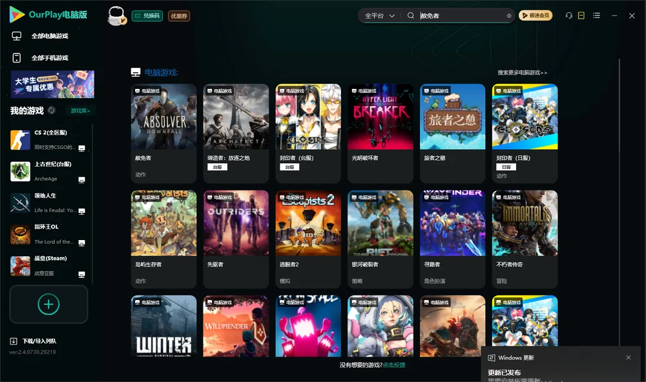Open the list menu icon in title bar

tap(596, 15)
